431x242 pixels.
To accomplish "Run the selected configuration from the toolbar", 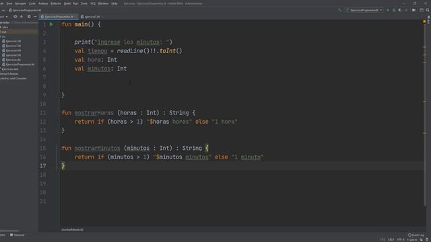I will click(x=388, y=10).
